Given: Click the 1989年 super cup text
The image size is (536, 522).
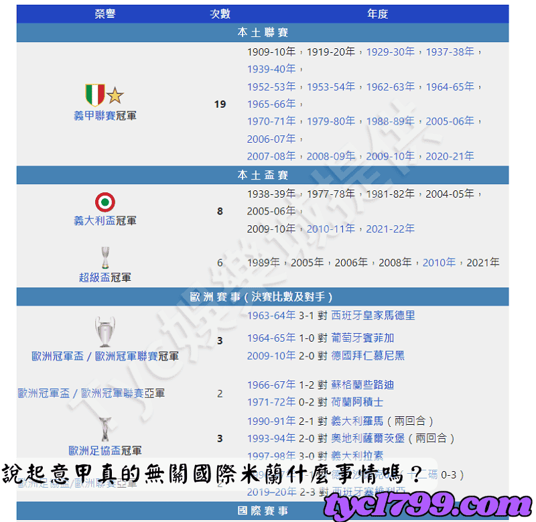Looking at the screenshot, I should coord(263,263).
